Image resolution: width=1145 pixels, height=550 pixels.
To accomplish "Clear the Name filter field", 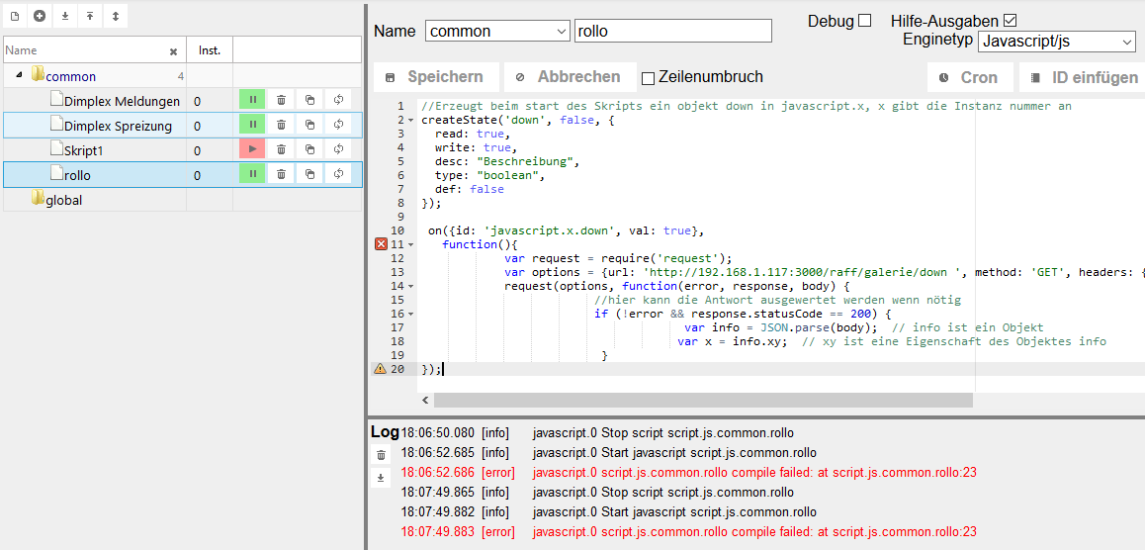I will click(173, 51).
